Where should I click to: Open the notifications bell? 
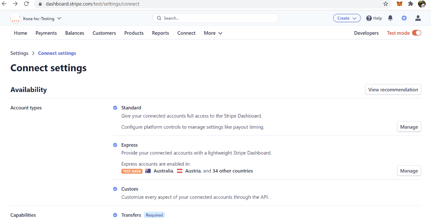click(x=390, y=18)
